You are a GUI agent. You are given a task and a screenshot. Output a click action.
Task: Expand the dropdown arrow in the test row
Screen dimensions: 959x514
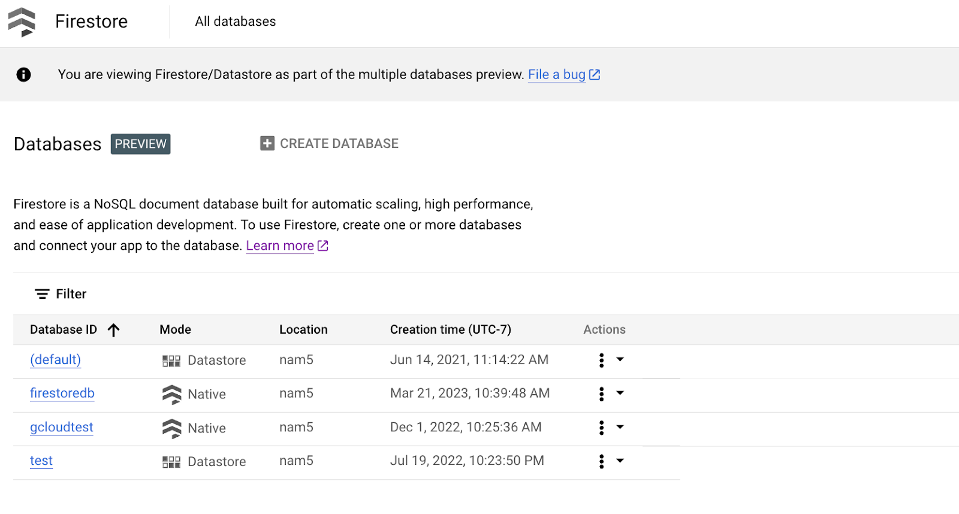tap(620, 461)
